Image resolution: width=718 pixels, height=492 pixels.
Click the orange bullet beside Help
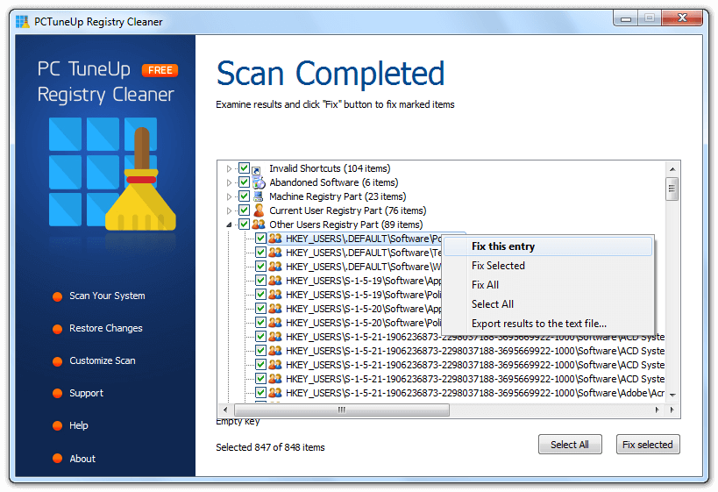(x=57, y=426)
